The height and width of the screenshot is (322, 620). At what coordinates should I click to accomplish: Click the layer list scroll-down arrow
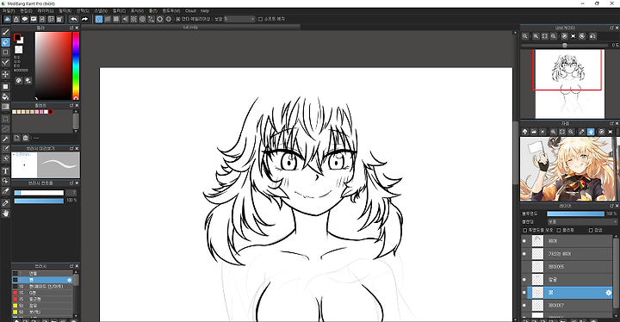pos(616,315)
